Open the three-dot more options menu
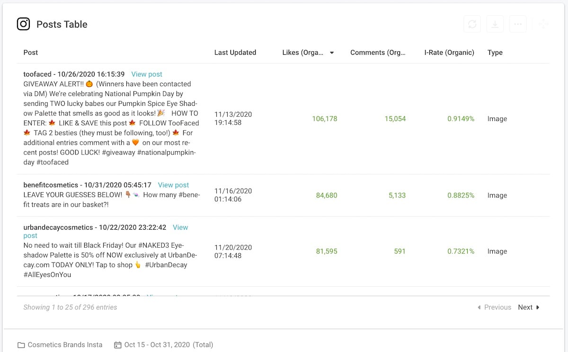Screen dimensions: 568x352 click(518, 24)
